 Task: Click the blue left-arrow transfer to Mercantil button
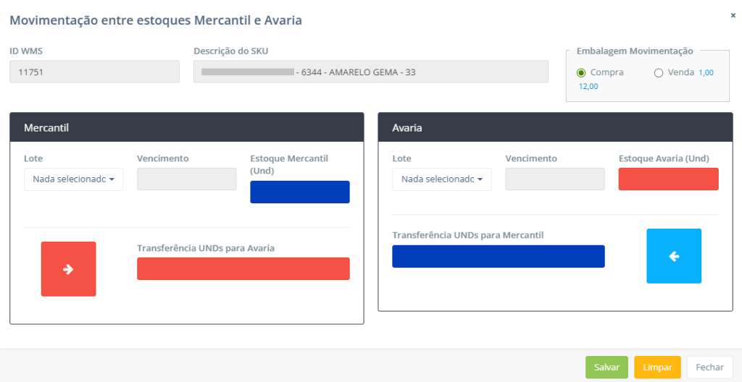tap(673, 256)
